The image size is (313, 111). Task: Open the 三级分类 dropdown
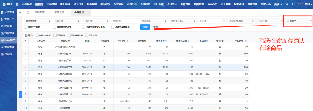pos(96,21)
